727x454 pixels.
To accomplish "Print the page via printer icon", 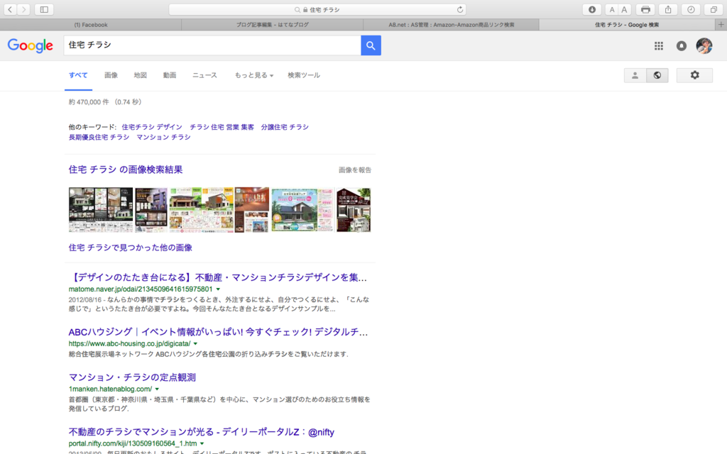I will point(645,9).
